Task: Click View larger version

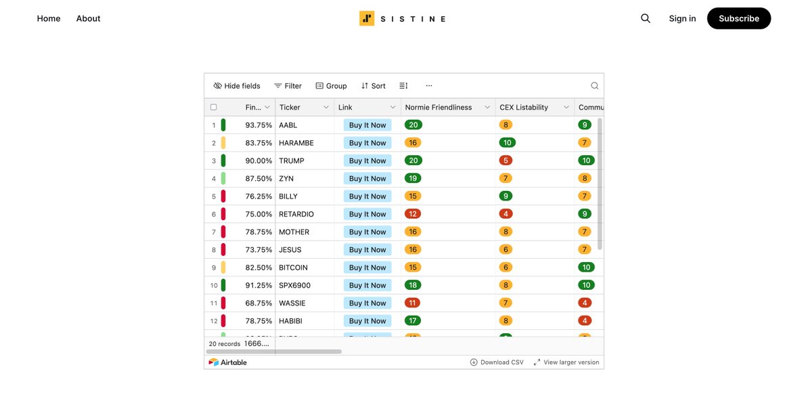Action: (566, 362)
